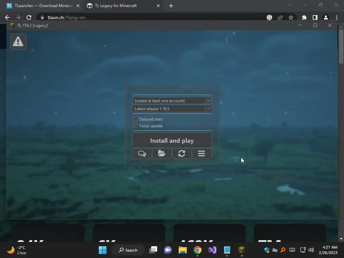This screenshot has width=344, height=258.
Task: Close the TLauncher Download Minecraft tab
Action: 78,6
